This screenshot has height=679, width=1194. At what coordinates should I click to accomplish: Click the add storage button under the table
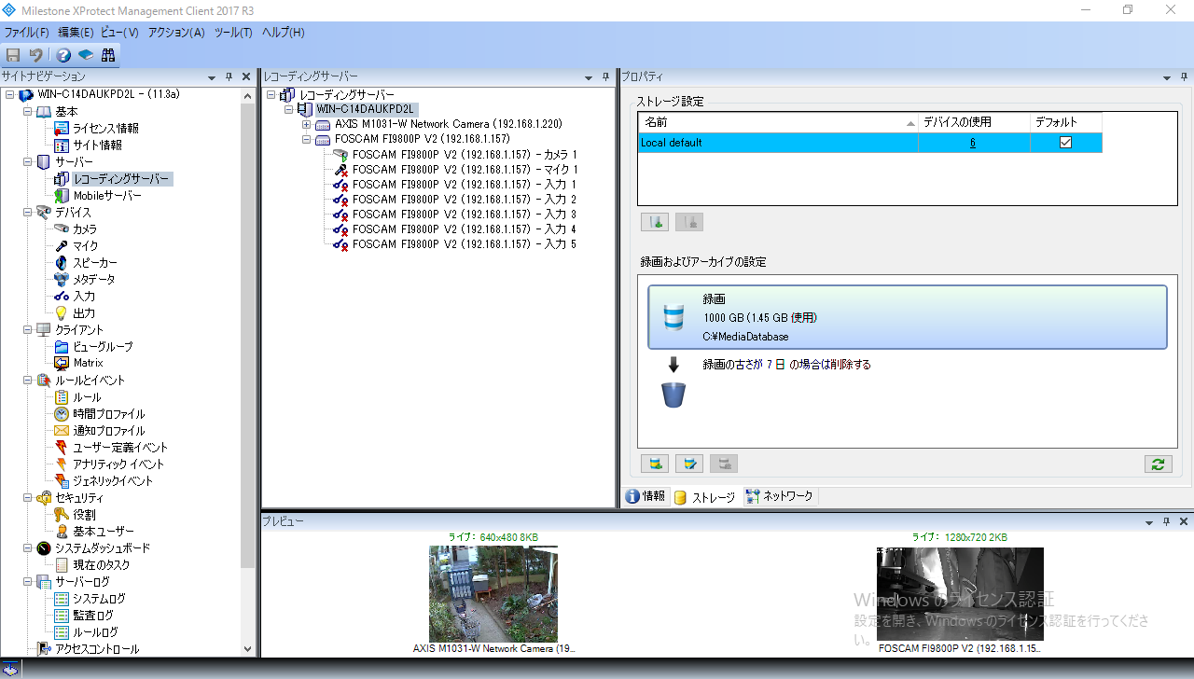(655, 222)
